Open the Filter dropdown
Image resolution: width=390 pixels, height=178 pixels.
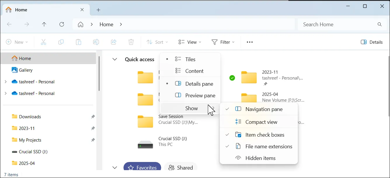tap(223, 42)
